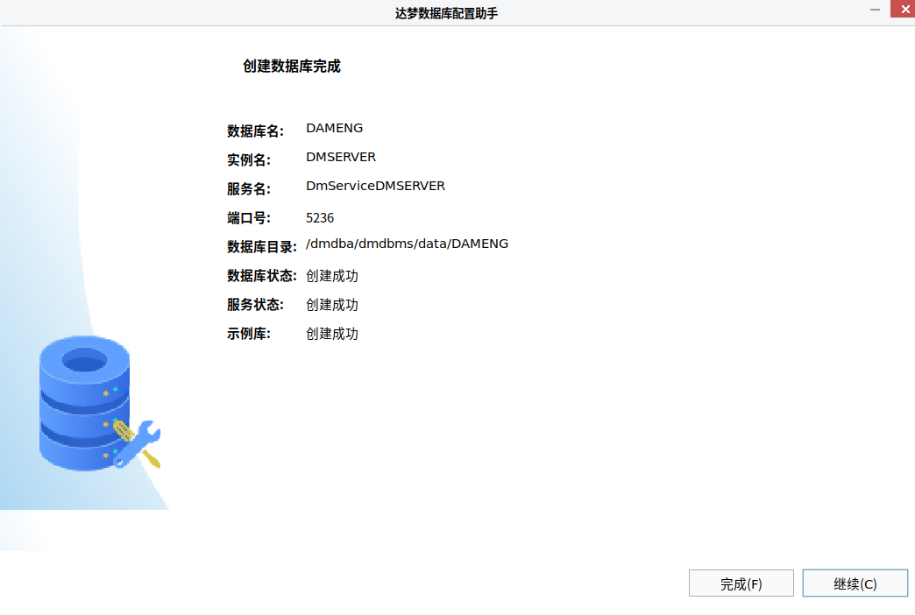The width and height of the screenshot is (915, 615).
Task: Select the port number 5236
Action: coord(320,217)
